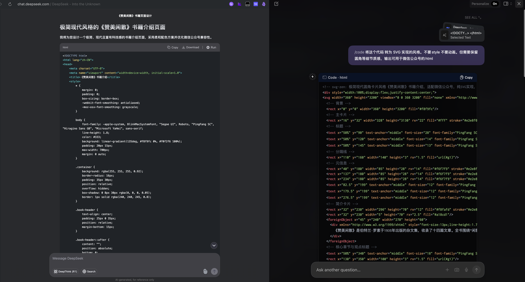Image resolution: width=525 pixels, height=282 pixels.
Task: Click heading '极简现代风格的《赞美闲散》书籍介绍页面'
Action: click(x=112, y=27)
